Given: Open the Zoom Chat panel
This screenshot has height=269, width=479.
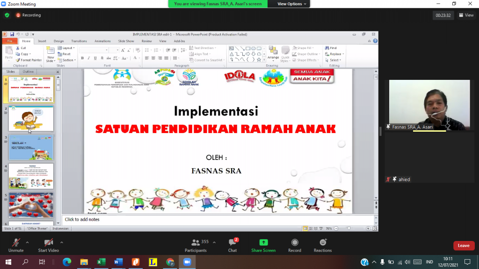Looking at the screenshot, I should pos(232,243).
